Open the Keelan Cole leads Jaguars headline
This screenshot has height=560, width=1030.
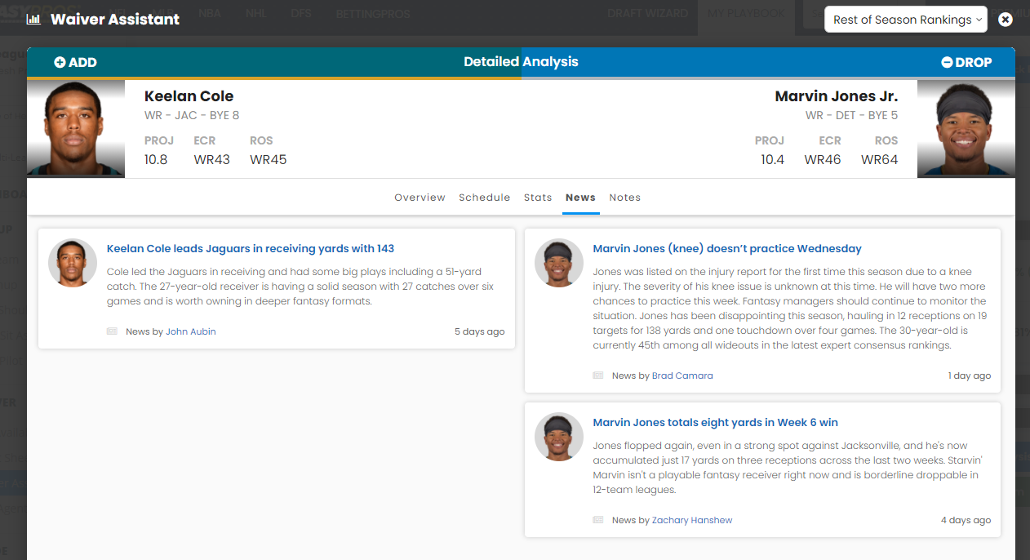[x=251, y=248]
